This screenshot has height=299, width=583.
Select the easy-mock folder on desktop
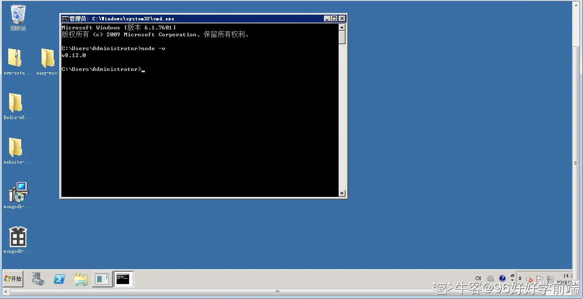click(47, 62)
